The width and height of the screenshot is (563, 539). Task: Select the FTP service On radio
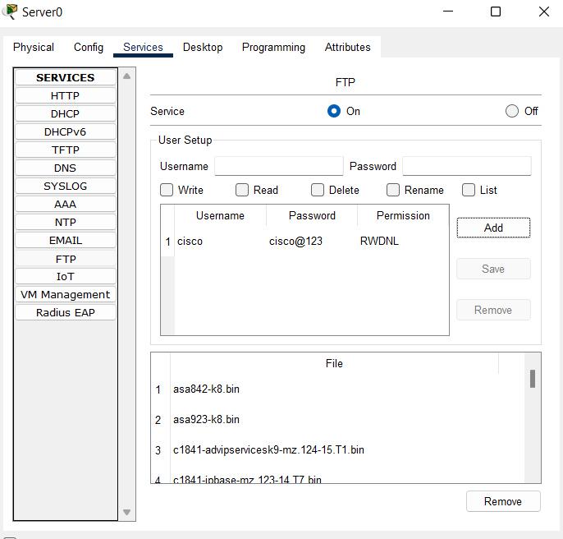click(334, 111)
